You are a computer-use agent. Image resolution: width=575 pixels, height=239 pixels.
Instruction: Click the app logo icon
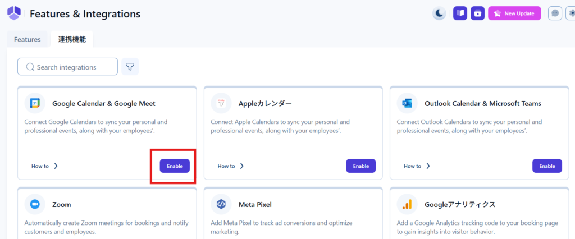tap(13, 13)
